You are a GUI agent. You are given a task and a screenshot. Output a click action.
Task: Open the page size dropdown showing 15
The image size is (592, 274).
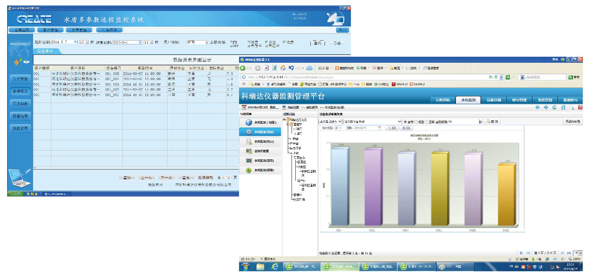pos(578,253)
